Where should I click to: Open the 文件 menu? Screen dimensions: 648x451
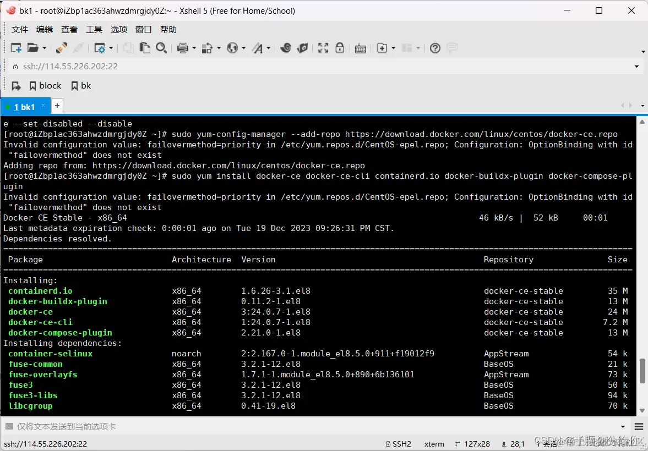(x=19, y=29)
